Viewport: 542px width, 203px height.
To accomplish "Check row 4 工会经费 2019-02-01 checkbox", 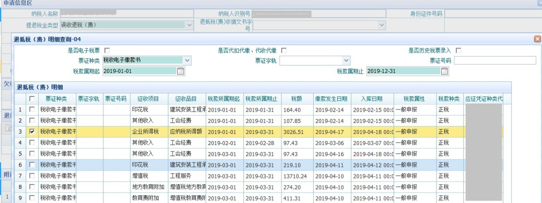I will 32,142.
